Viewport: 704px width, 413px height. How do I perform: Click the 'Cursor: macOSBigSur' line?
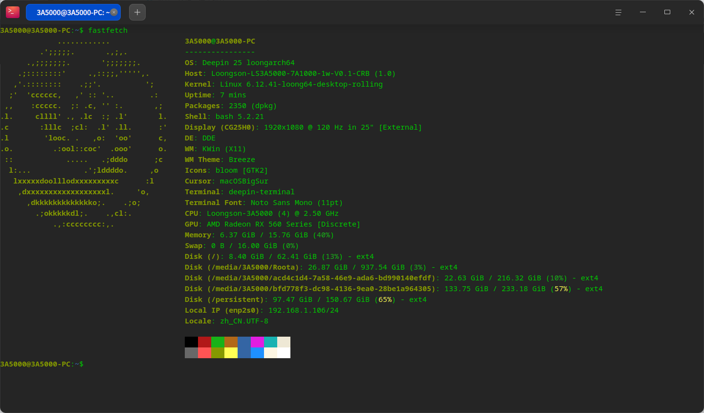(x=226, y=181)
